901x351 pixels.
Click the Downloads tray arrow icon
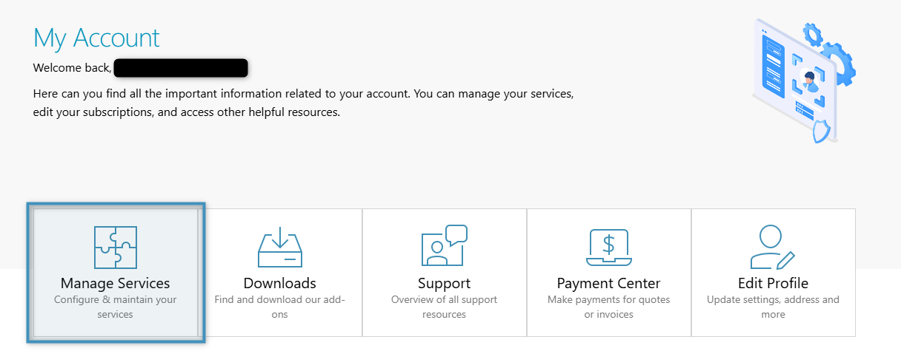[x=280, y=247]
